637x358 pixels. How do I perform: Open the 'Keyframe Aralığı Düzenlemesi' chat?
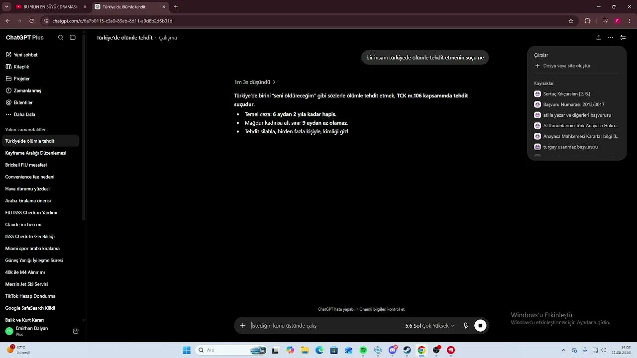pyautogui.click(x=40, y=153)
